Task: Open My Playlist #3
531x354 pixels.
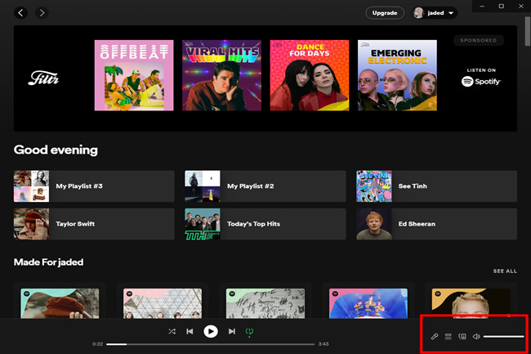Action: (x=94, y=186)
